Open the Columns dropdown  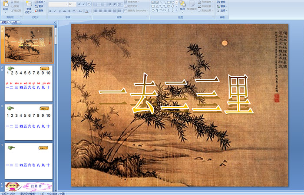pyautogui.click(x=120, y=11)
